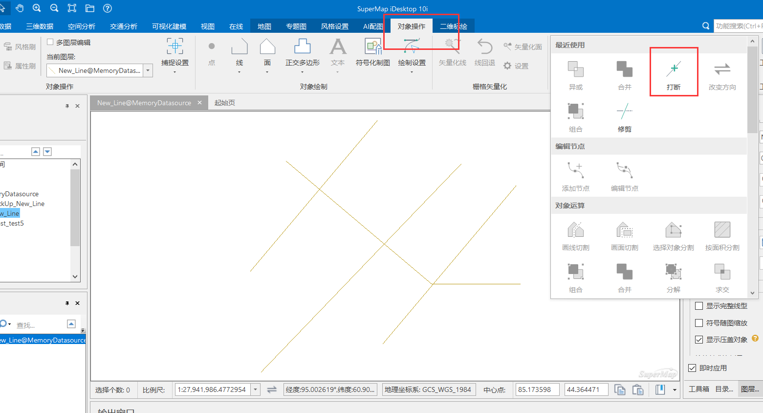This screenshot has height=413, width=763.
Task: Open the help question mark icon
Action: (108, 8)
